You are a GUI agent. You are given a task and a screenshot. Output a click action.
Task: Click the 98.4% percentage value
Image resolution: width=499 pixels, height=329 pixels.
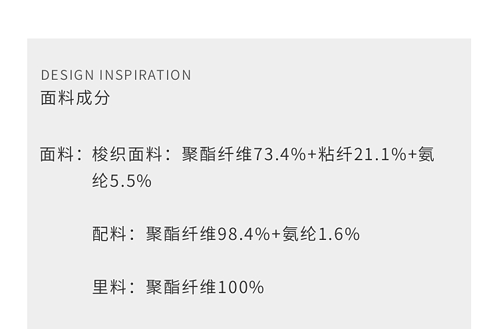click(x=244, y=234)
